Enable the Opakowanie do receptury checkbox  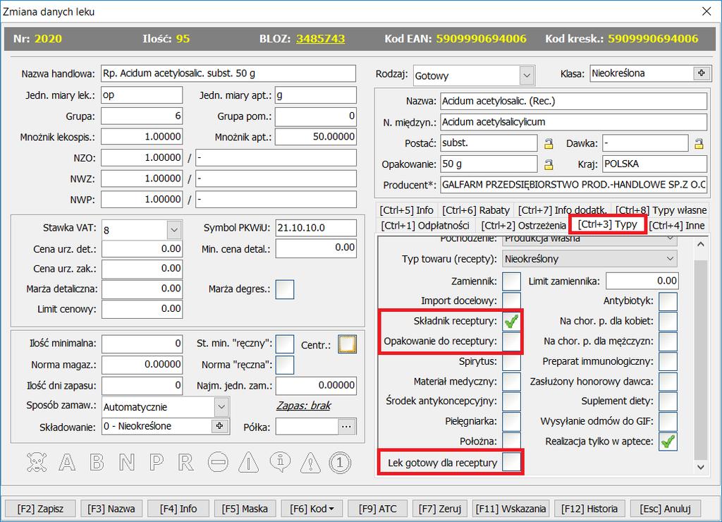[x=511, y=341]
